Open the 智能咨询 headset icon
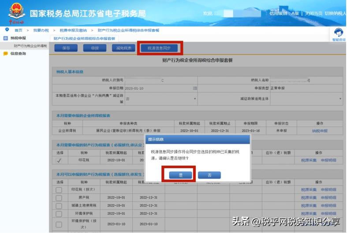This screenshot has height=233, width=347. [339, 33]
